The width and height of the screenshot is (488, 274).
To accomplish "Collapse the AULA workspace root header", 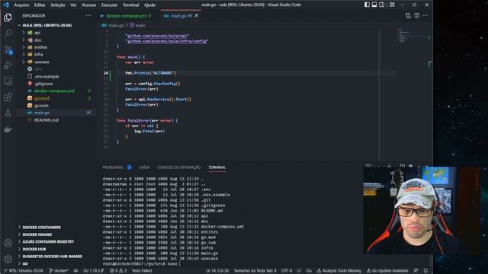I will click(x=47, y=25).
